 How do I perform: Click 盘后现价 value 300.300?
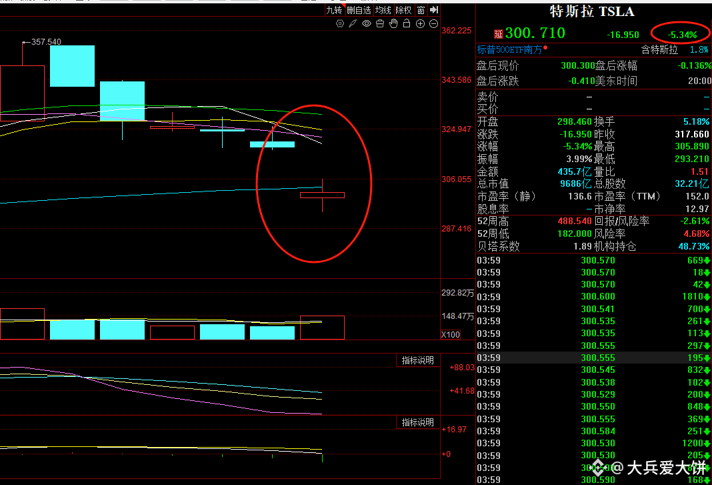click(x=577, y=65)
